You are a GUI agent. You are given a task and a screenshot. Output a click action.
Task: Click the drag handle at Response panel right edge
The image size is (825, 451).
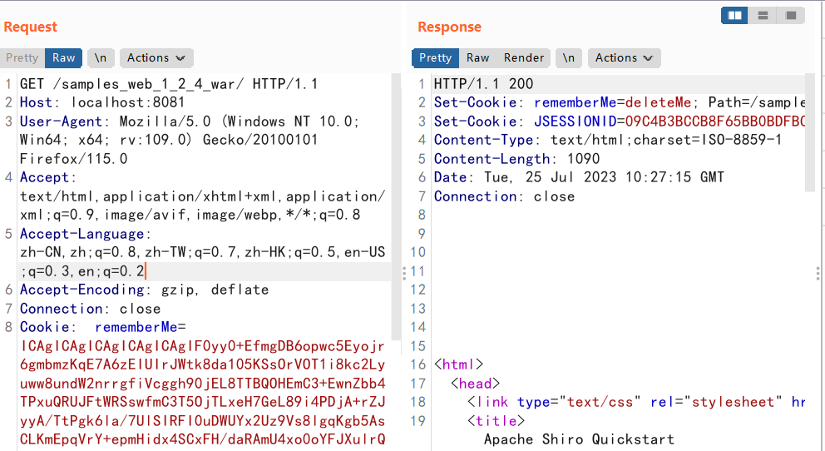pos(818,272)
